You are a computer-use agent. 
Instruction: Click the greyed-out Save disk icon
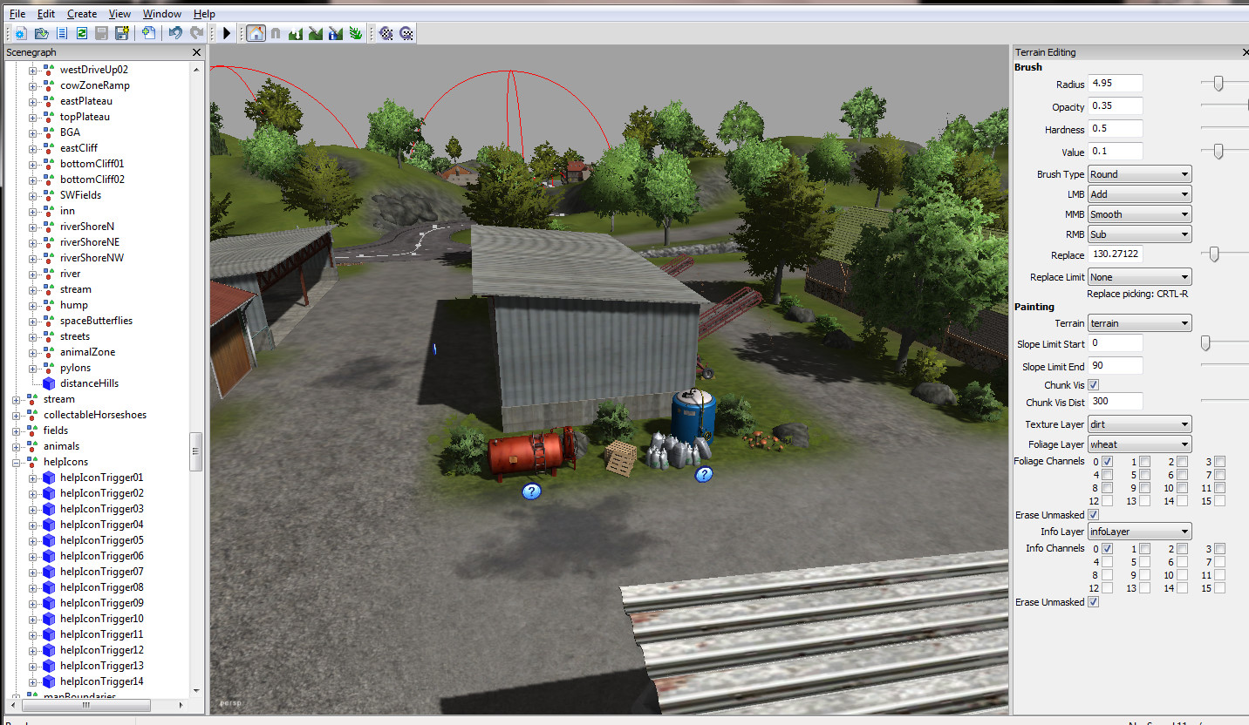[102, 33]
